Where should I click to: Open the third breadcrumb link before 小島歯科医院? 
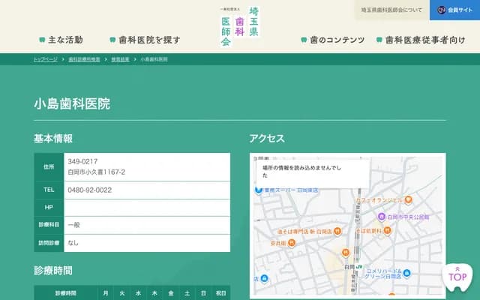click(120, 59)
